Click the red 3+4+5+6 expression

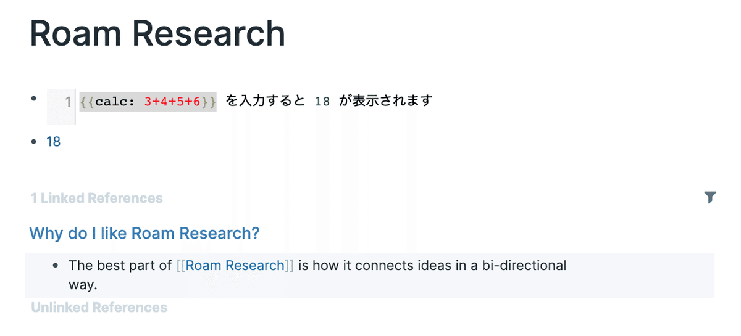click(173, 102)
